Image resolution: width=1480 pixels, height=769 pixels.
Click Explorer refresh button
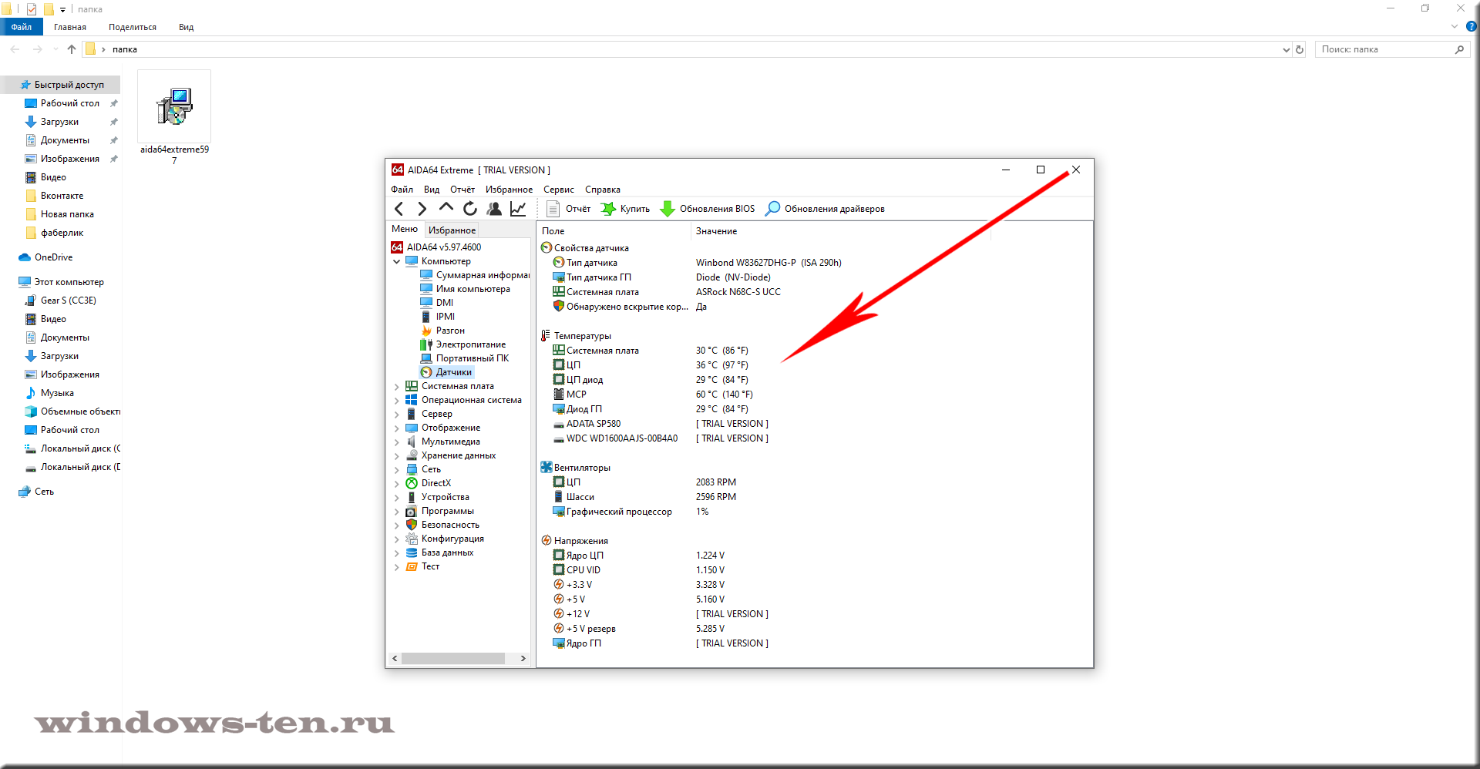click(1300, 49)
